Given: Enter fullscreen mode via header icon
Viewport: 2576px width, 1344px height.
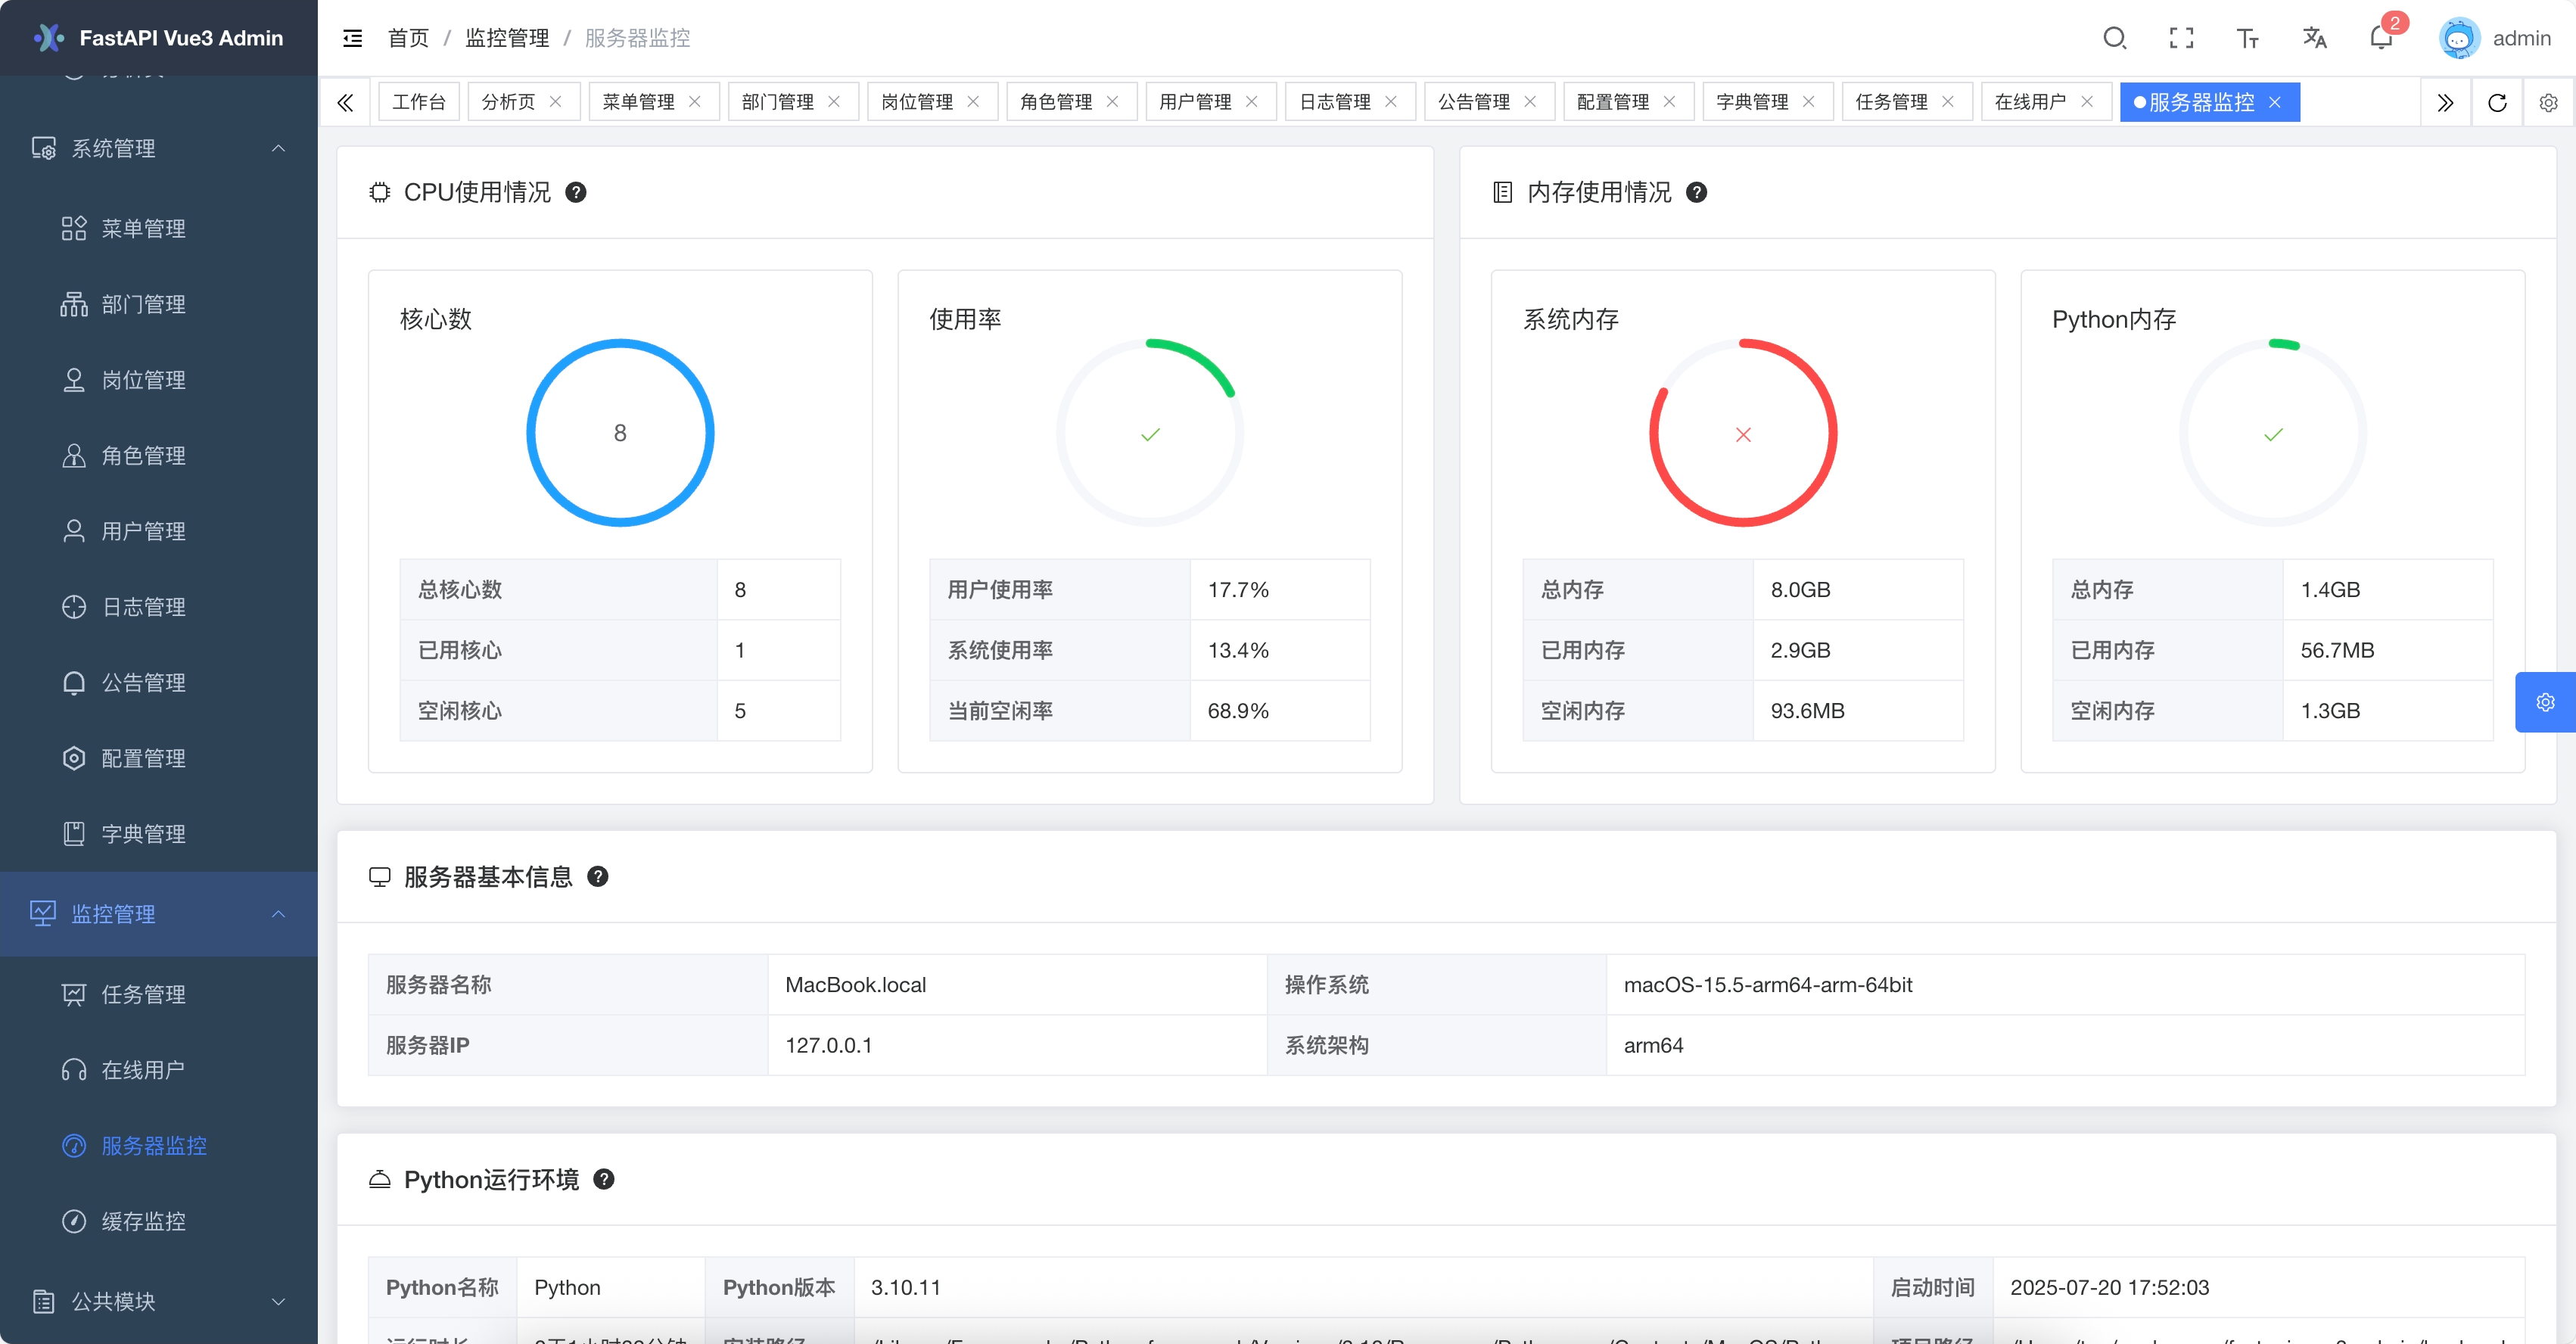Looking at the screenshot, I should click(2181, 38).
